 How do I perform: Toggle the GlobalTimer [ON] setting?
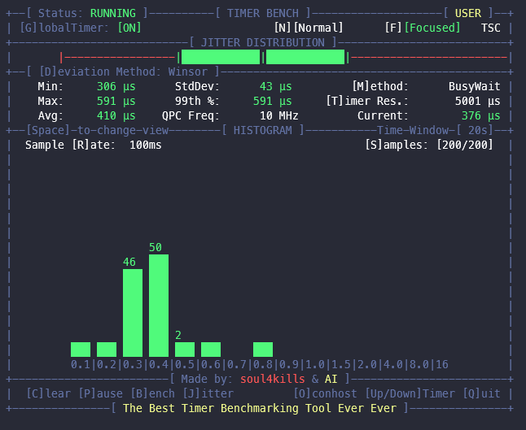(129, 28)
